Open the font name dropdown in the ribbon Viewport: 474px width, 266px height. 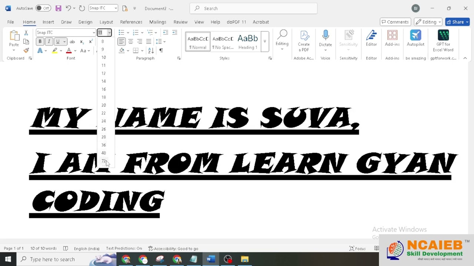pos(94,33)
